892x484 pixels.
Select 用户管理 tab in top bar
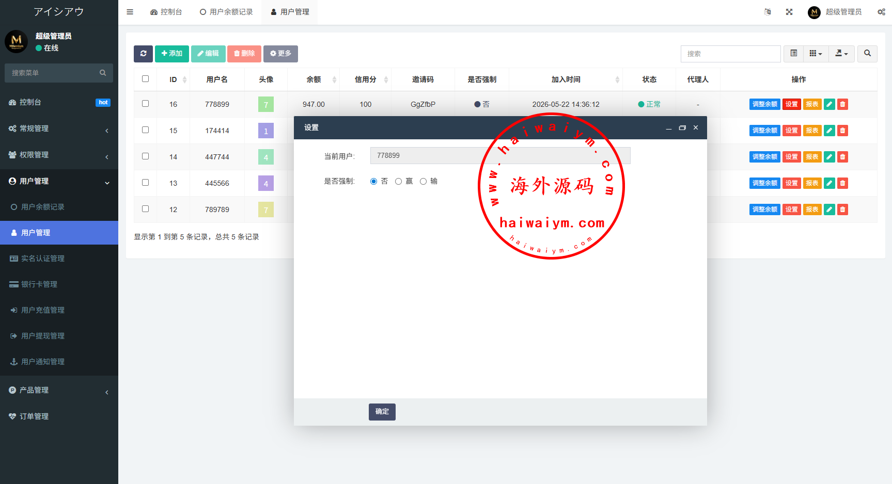(x=290, y=12)
